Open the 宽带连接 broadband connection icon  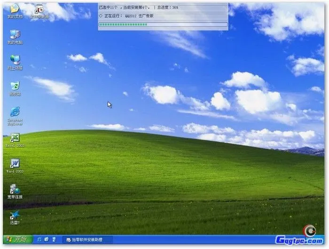[x=15, y=192]
